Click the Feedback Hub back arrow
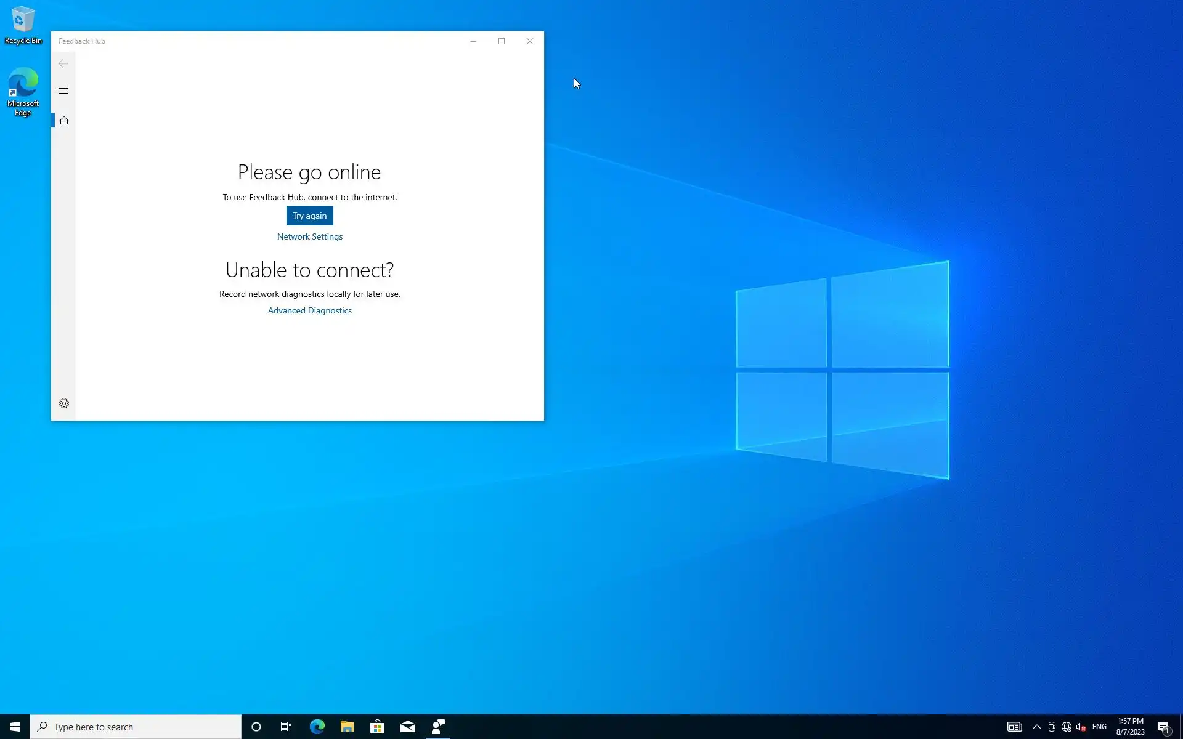1183x739 pixels. (63, 63)
